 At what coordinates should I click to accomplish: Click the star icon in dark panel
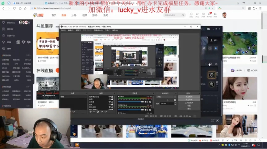coord(216,48)
